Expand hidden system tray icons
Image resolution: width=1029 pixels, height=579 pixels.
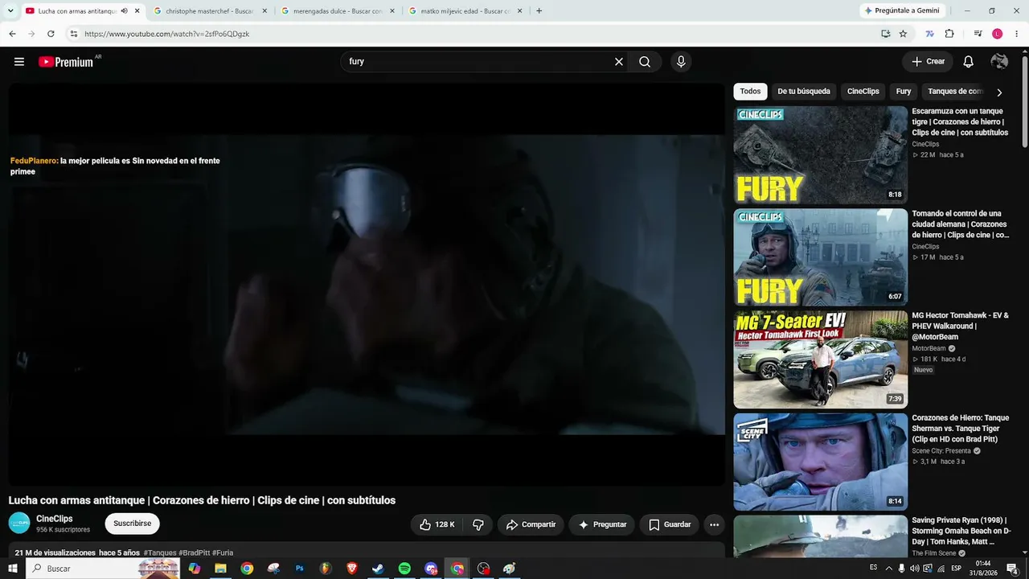(x=888, y=569)
